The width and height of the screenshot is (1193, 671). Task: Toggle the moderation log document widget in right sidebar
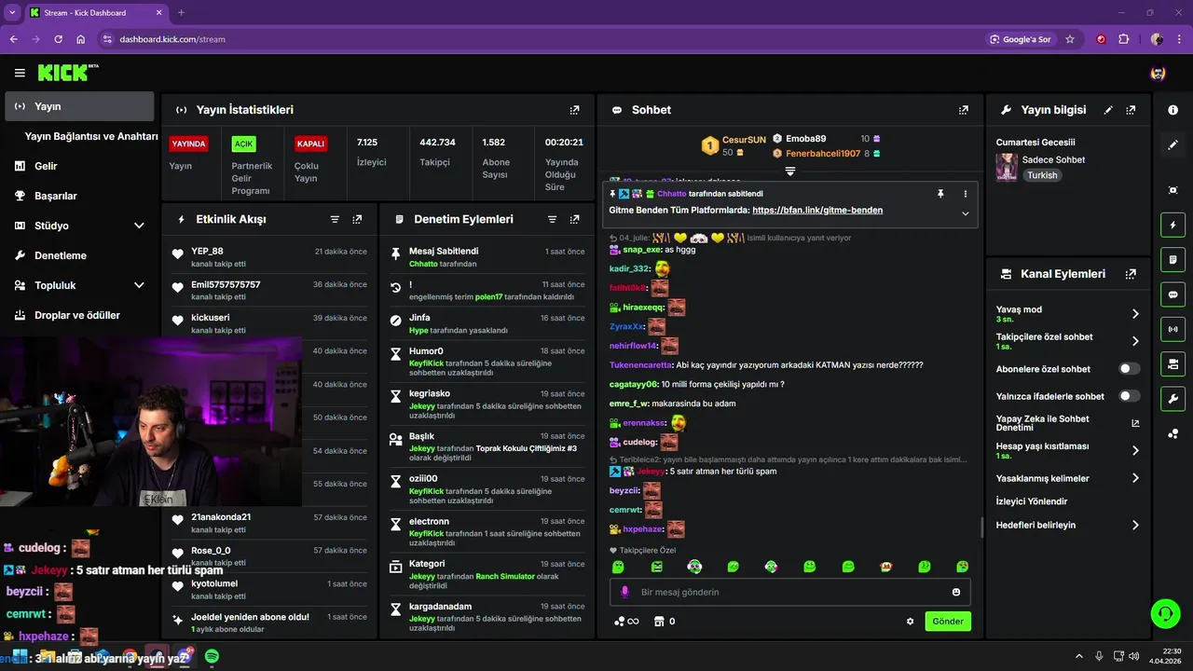point(1172,259)
